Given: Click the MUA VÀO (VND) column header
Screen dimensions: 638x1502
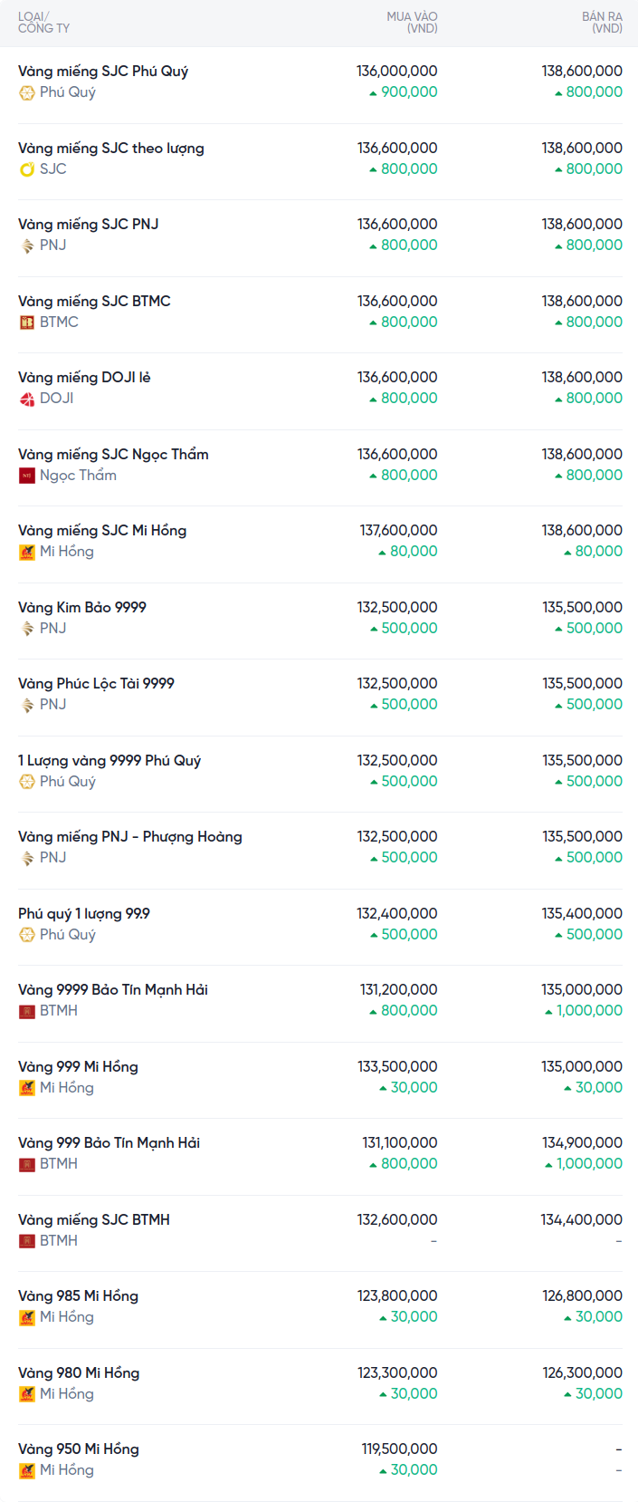Looking at the screenshot, I should coord(412,23).
